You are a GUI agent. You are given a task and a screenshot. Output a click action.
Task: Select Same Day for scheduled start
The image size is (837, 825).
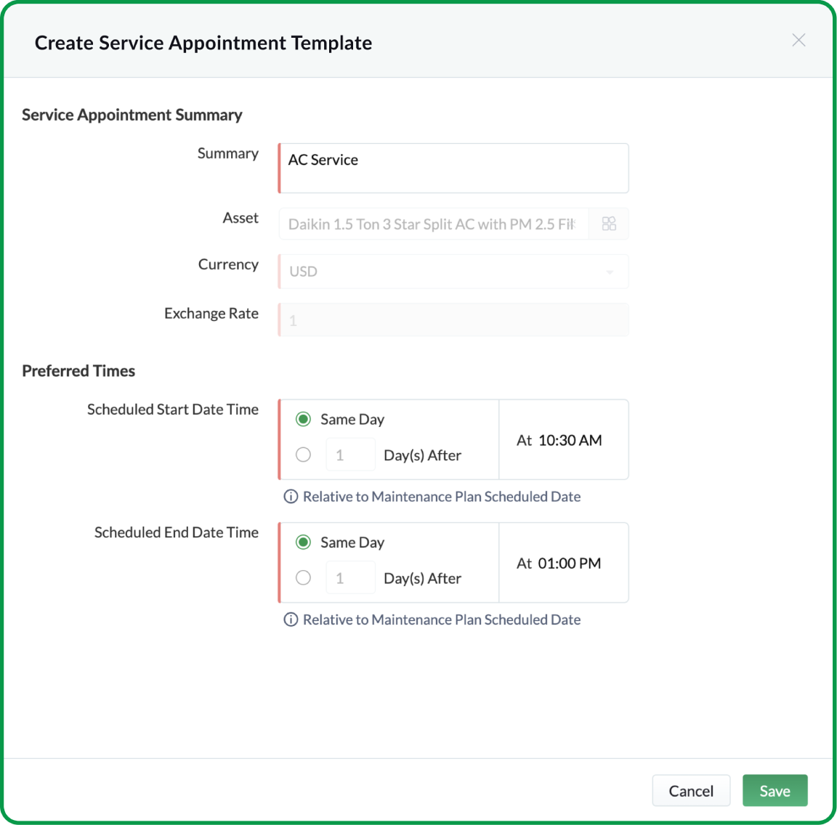[x=303, y=419]
